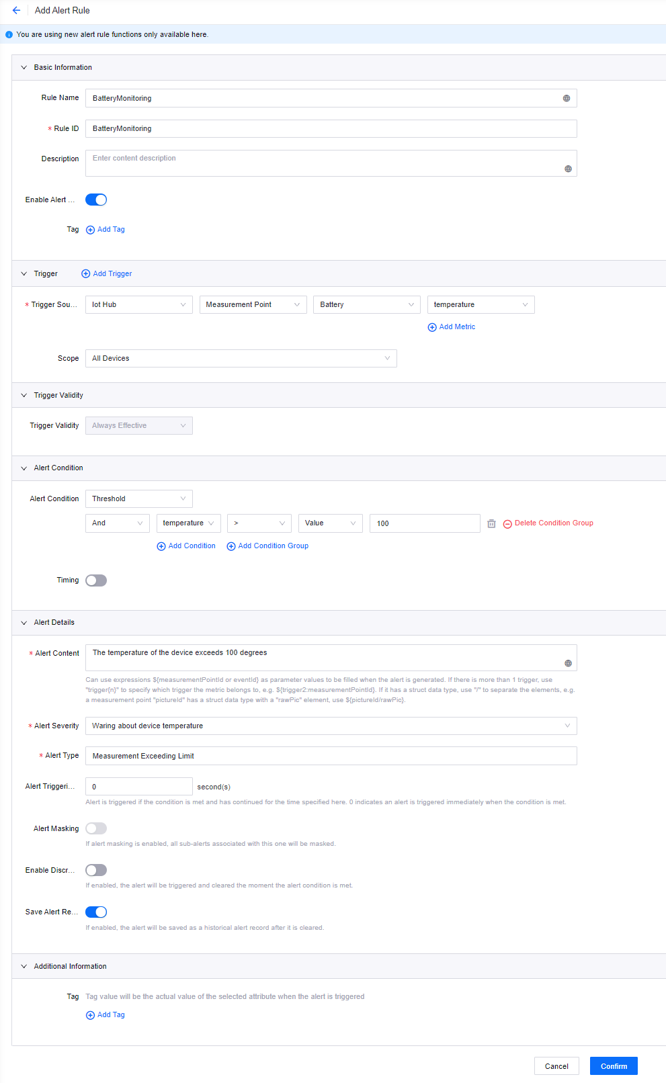Click globe icon in Alert Content field
The height and width of the screenshot is (1083, 666).
[x=568, y=663]
